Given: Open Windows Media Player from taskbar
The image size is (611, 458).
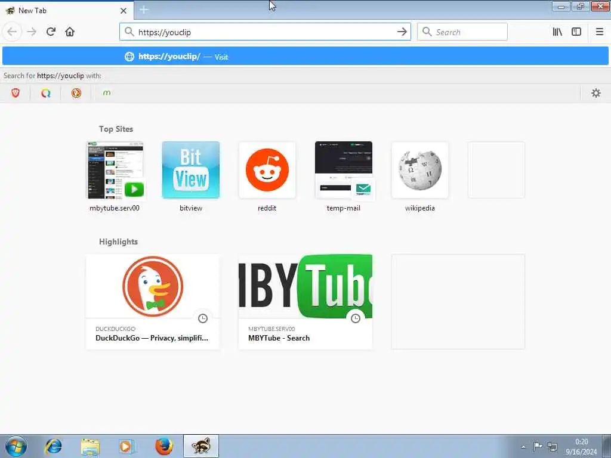Looking at the screenshot, I should [x=126, y=446].
